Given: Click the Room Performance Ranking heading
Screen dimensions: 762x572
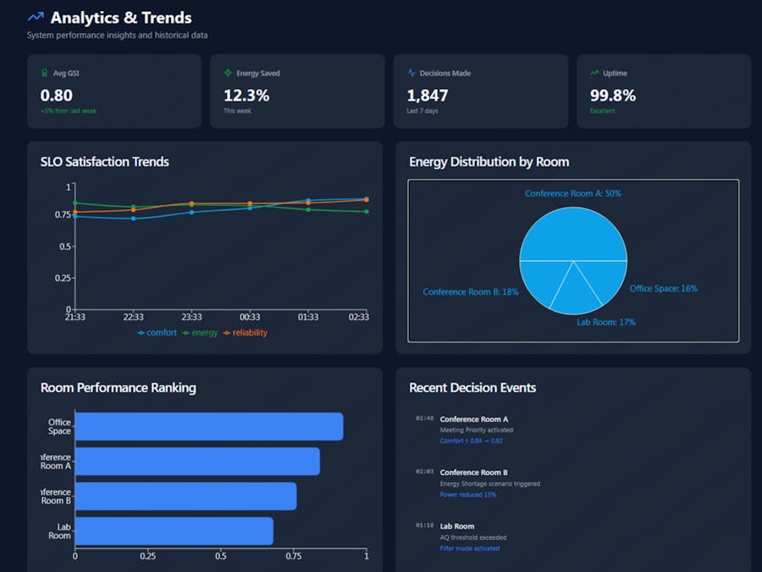Looking at the screenshot, I should (118, 387).
